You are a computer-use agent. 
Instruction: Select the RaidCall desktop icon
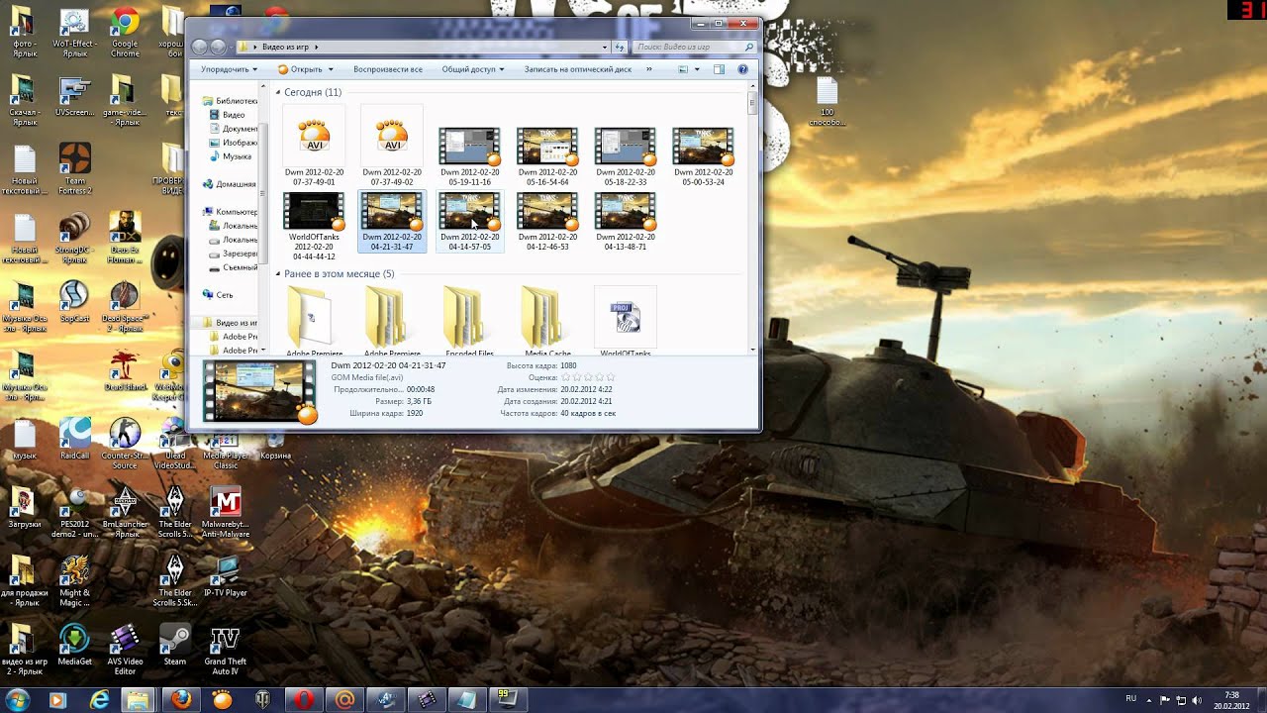(x=74, y=440)
